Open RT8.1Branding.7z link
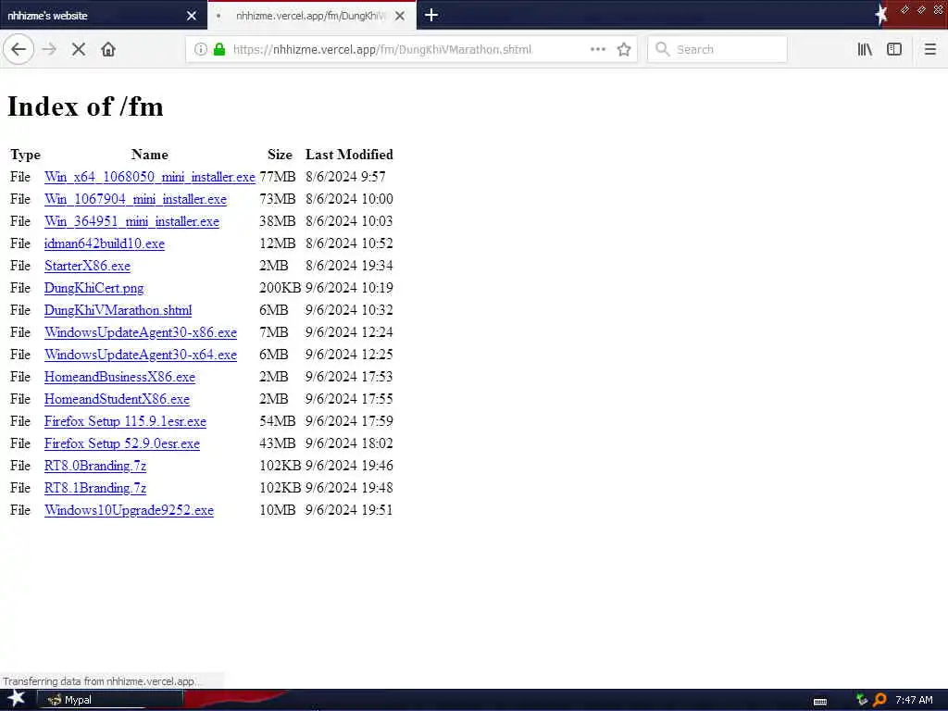Viewport: 948px width, 711px height. tap(95, 488)
